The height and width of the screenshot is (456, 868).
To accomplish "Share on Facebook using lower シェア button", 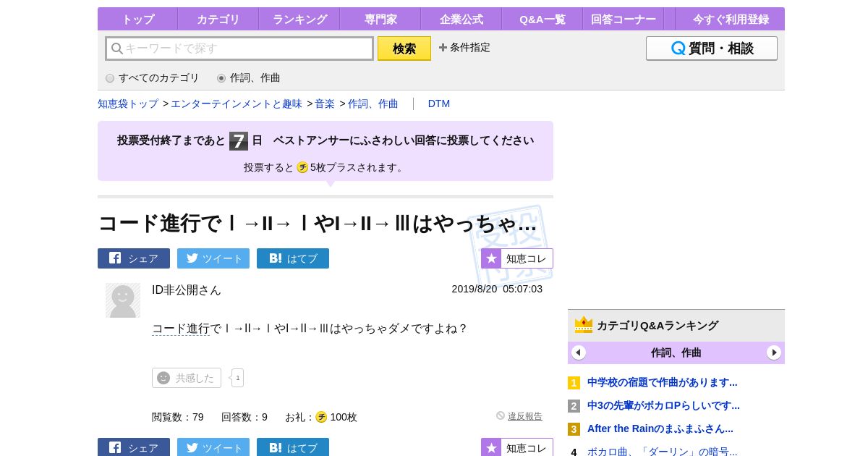I will (x=134, y=447).
